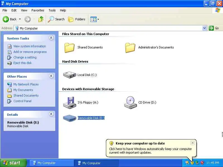Click the Local Disk (C:) label
223x167 pixels.
87,75
